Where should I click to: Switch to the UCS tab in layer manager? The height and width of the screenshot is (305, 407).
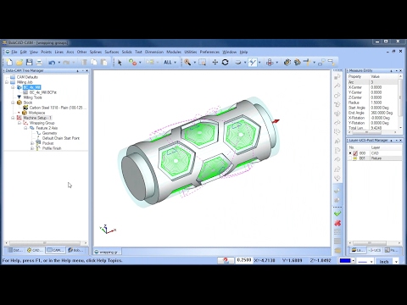click(x=376, y=250)
